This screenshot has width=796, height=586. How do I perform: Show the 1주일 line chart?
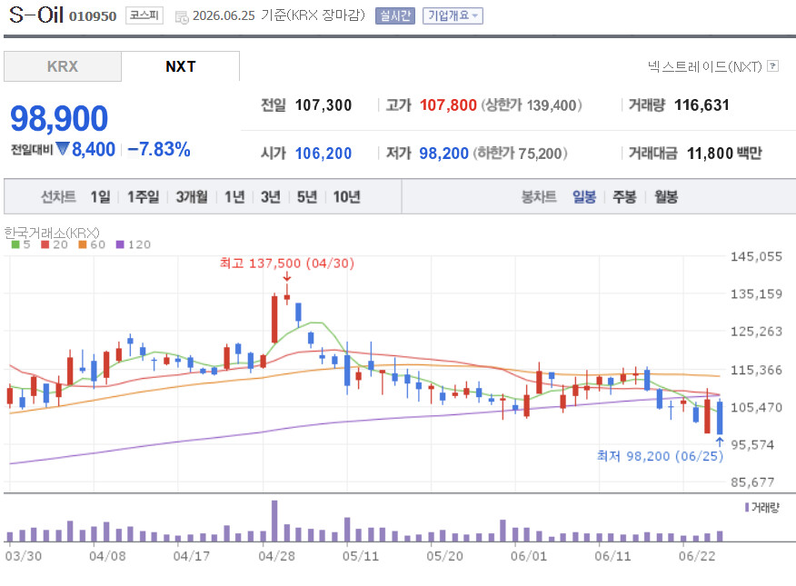(x=143, y=197)
